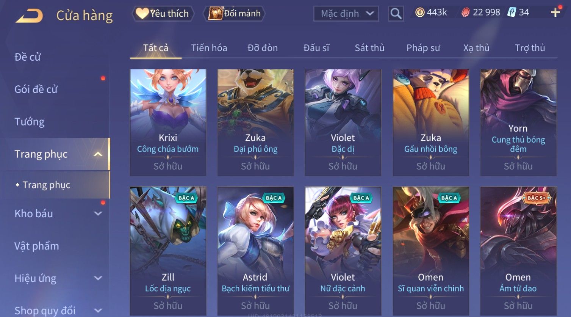Open the Mặc định sort dropdown

(x=346, y=14)
